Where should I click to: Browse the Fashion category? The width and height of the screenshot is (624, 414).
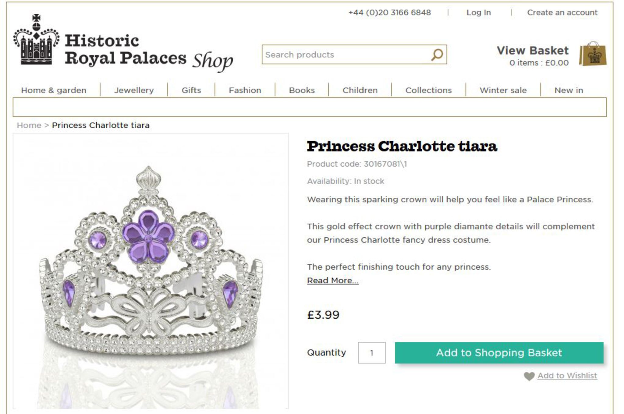click(x=245, y=90)
